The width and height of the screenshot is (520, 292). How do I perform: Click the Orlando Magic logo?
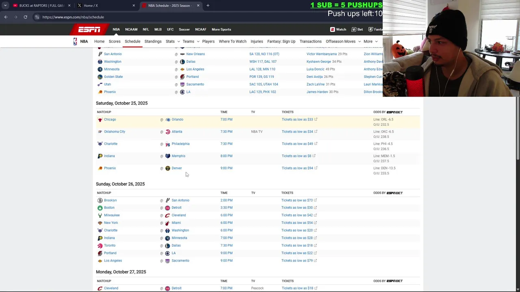pos(168,120)
